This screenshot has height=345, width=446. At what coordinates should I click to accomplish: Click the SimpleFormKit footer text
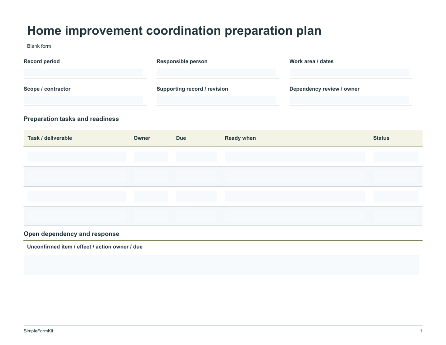pyautogui.click(x=38, y=331)
